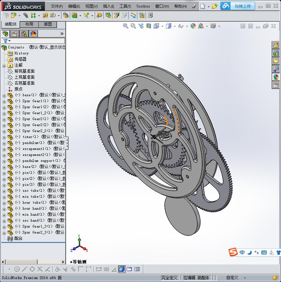Switch to the 布局 tab
The height and width of the screenshot is (282, 281).
pyautogui.click(x=29, y=24)
